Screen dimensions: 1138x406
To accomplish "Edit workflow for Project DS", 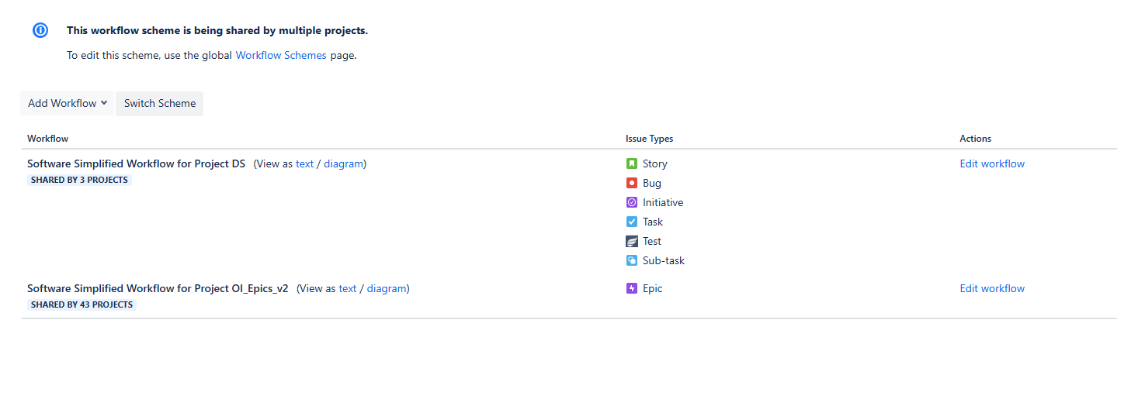I will (992, 163).
